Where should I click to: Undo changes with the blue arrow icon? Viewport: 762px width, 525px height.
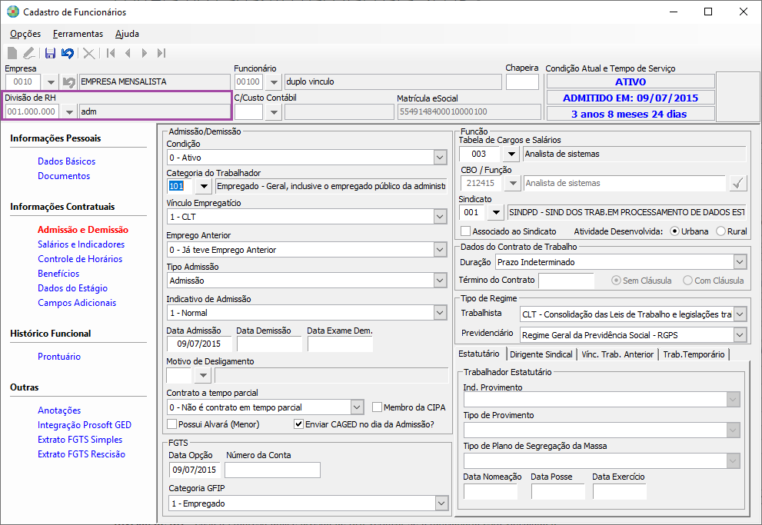tap(68, 53)
